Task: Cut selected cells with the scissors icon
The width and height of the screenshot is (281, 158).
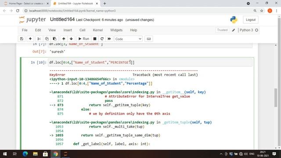Action: [39, 39]
